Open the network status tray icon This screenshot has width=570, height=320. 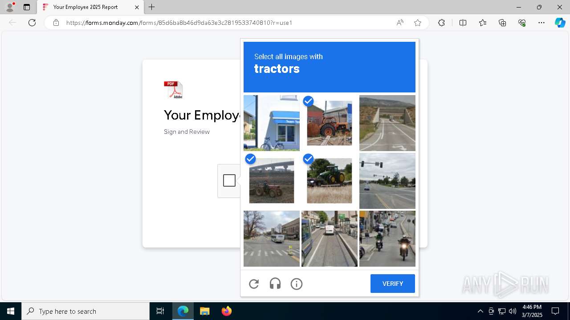502,311
